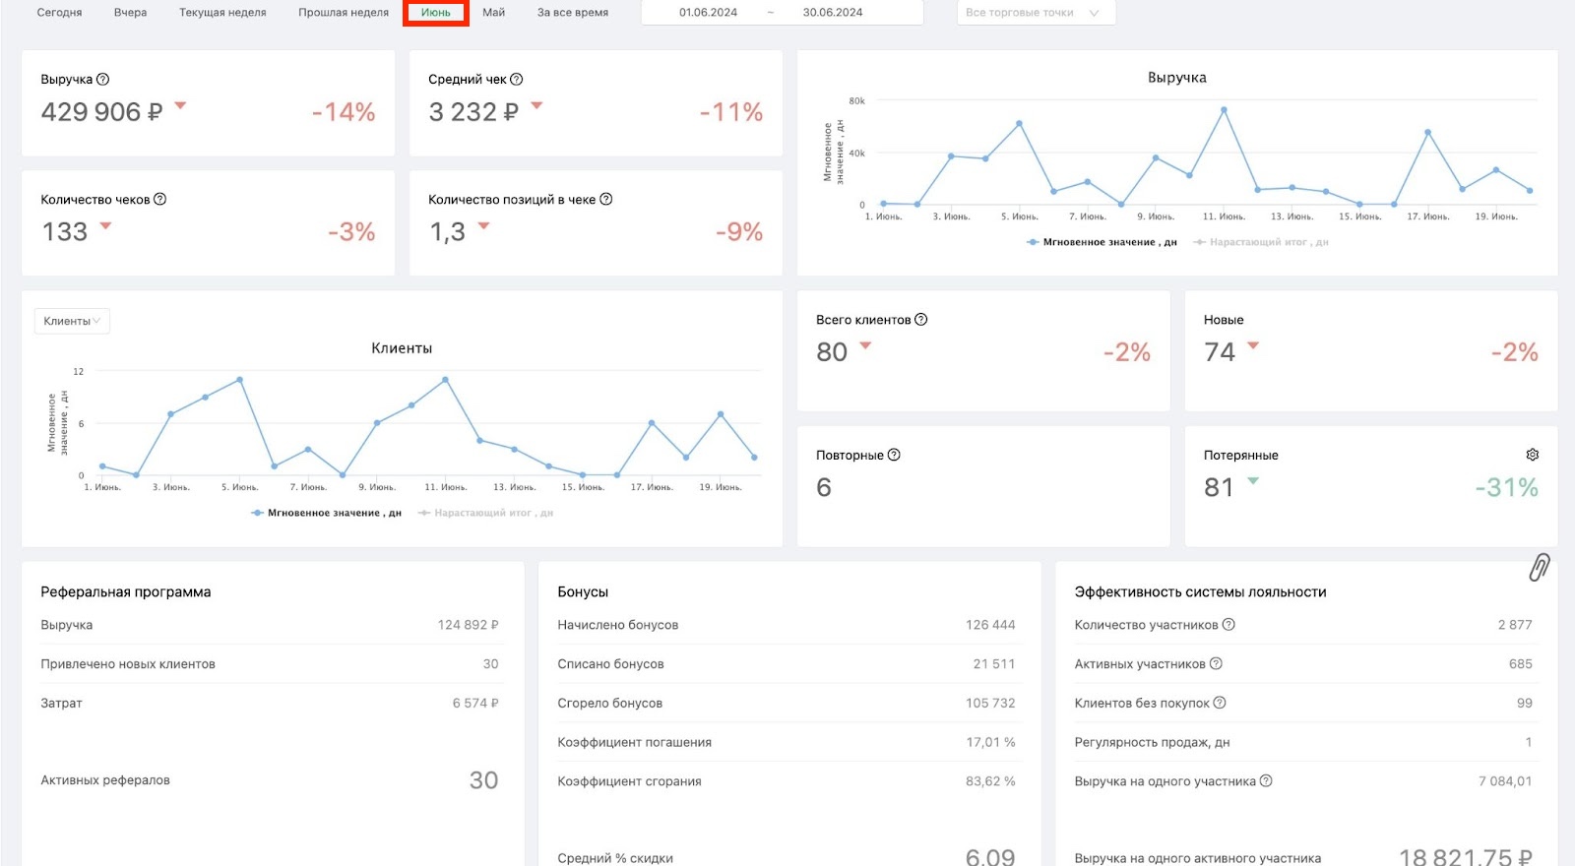The image size is (1575, 866).
Task: Select the За все время period tab
Action: coord(573,13)
